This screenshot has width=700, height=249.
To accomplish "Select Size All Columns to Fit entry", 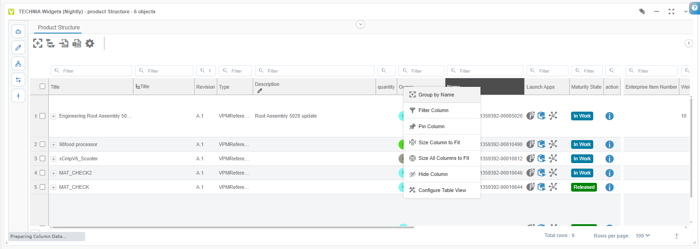I will click(442, 158).
